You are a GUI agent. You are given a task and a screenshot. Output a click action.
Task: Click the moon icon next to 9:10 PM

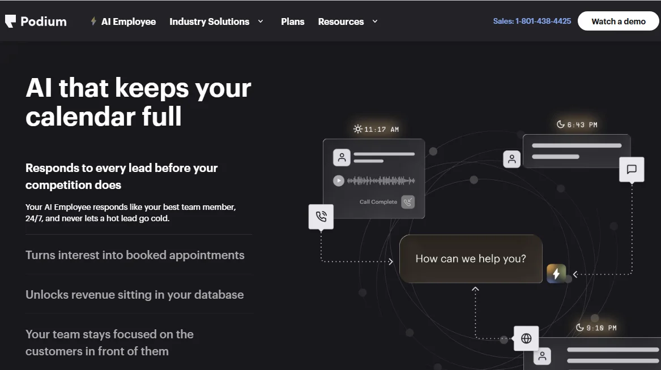[x=580, y=328]
